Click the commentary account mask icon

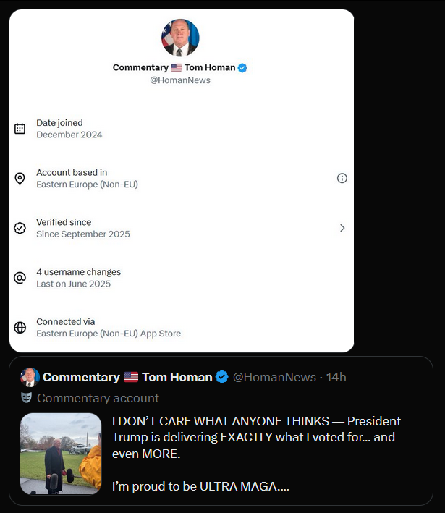pos(27,398)
